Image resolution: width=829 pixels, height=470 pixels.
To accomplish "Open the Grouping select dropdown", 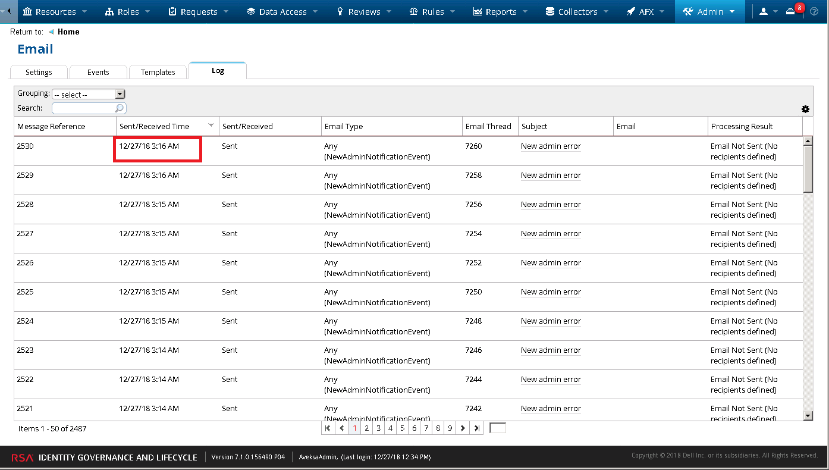I will point(88,94).
